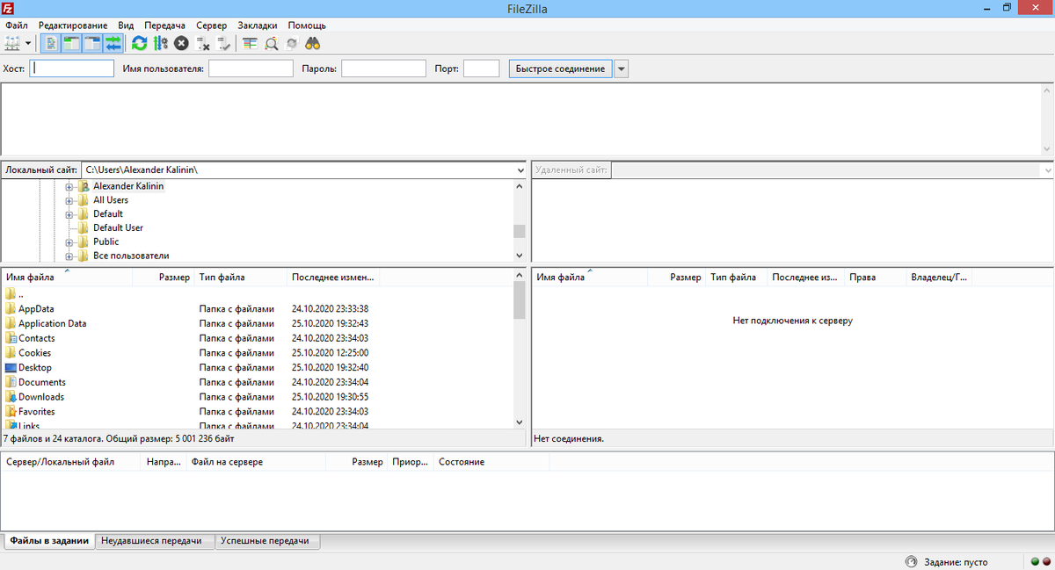
Task: Select Default User in the local tree
Action: 118,227
